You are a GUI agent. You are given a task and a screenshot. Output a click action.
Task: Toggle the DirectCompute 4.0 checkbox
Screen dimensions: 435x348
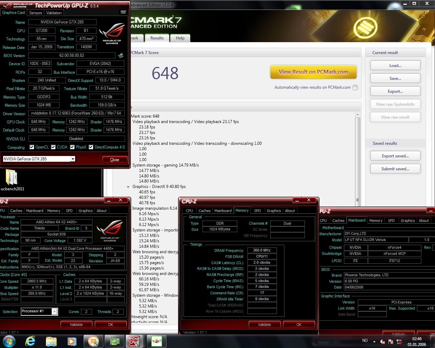91,147
